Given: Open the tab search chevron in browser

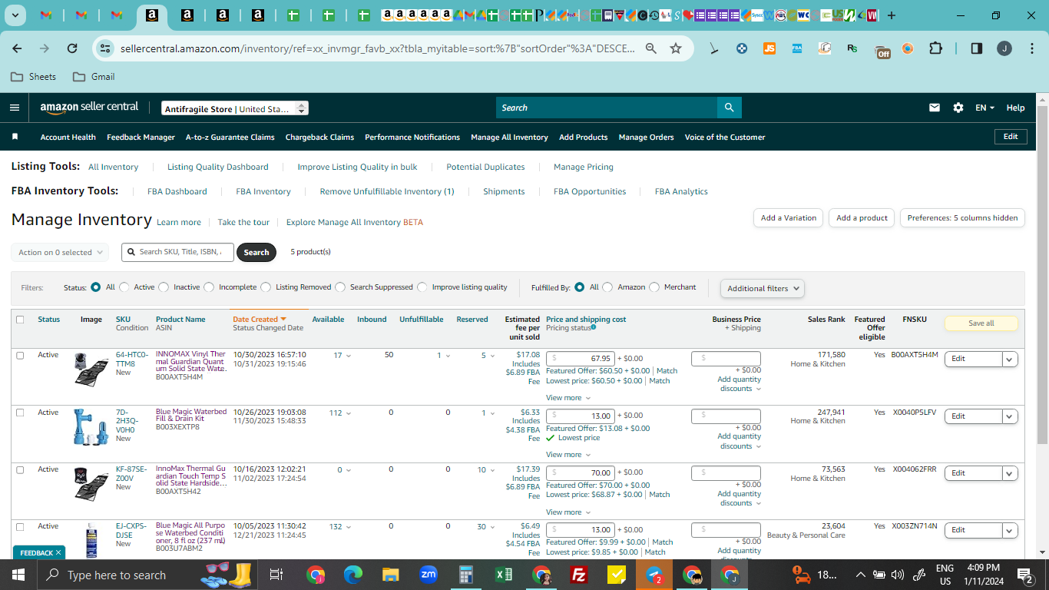Looking at the screenshot, I should tap(15, 15).
